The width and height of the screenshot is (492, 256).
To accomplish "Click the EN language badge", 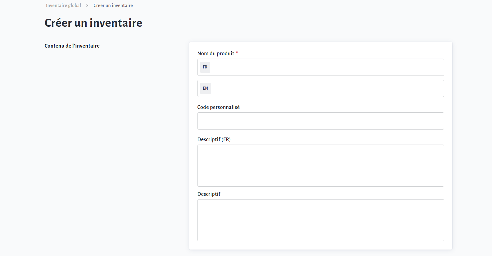I will pos(205,88).
